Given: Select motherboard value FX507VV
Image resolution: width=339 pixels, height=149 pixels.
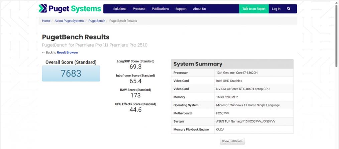Looking at the screenshot, I should [222, 113].
